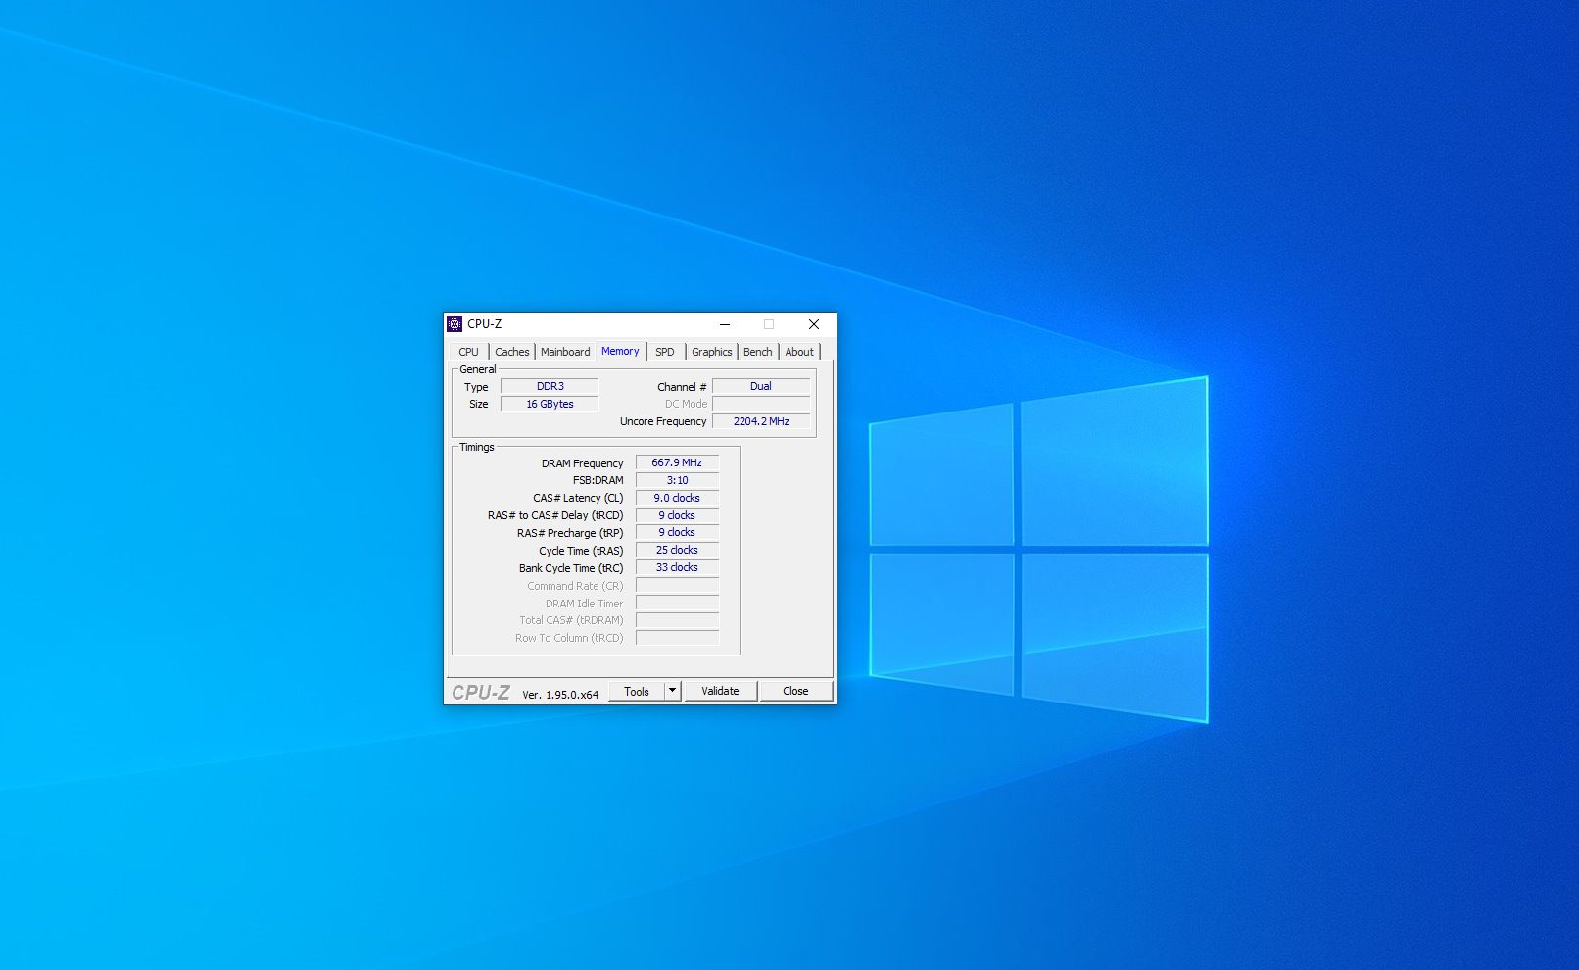Click the tRCD delay value field

[x=677, y=515]
